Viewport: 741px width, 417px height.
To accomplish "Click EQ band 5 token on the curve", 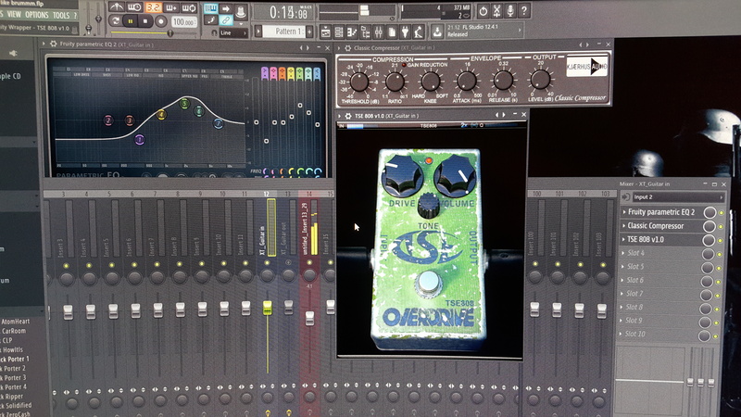I will click(x=184, y=104).
